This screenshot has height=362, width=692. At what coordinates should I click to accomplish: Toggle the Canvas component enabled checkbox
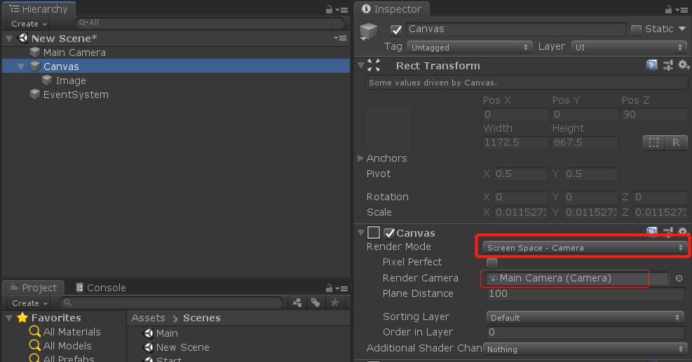(389, 232)
